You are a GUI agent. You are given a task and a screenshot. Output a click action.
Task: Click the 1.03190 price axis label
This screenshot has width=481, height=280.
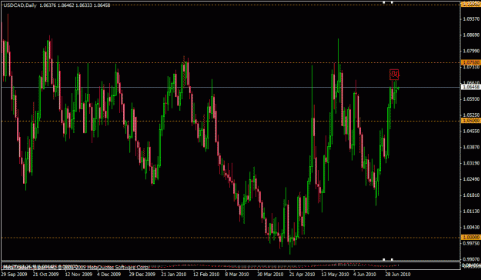click(x=471, y=163)
